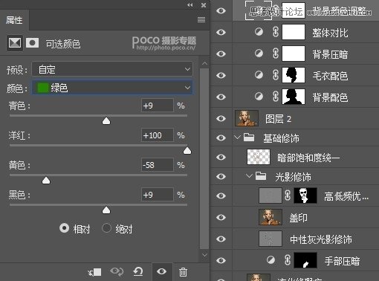The image size is (379, 281).
Task: Click mask link icon of 背景配色 layer
Action: (x=276, y=97)
